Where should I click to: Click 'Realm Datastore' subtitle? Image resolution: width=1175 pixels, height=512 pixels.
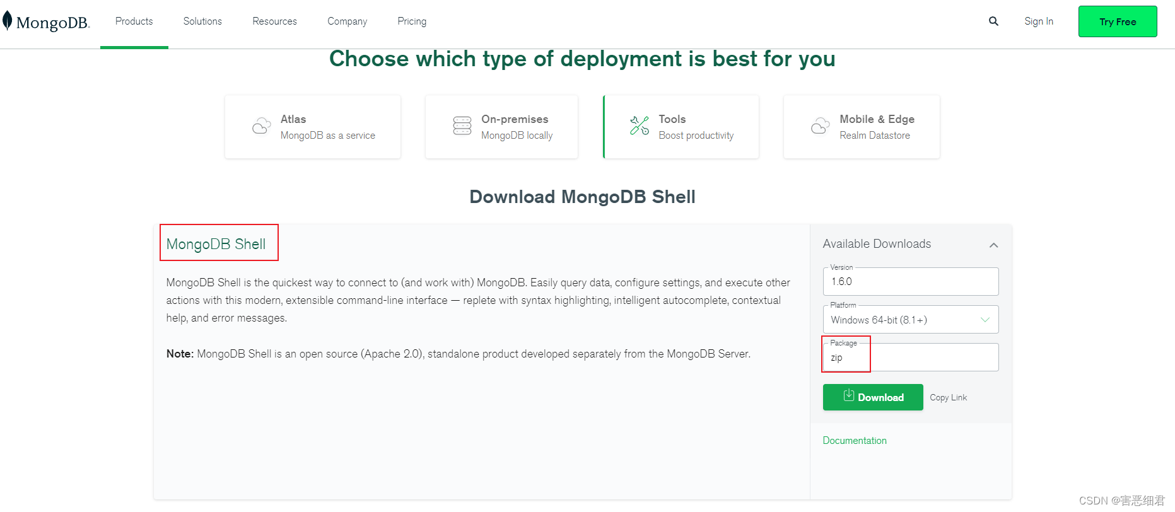coord(875,136)
